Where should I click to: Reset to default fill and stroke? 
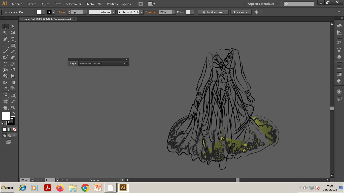pos(3,124)
